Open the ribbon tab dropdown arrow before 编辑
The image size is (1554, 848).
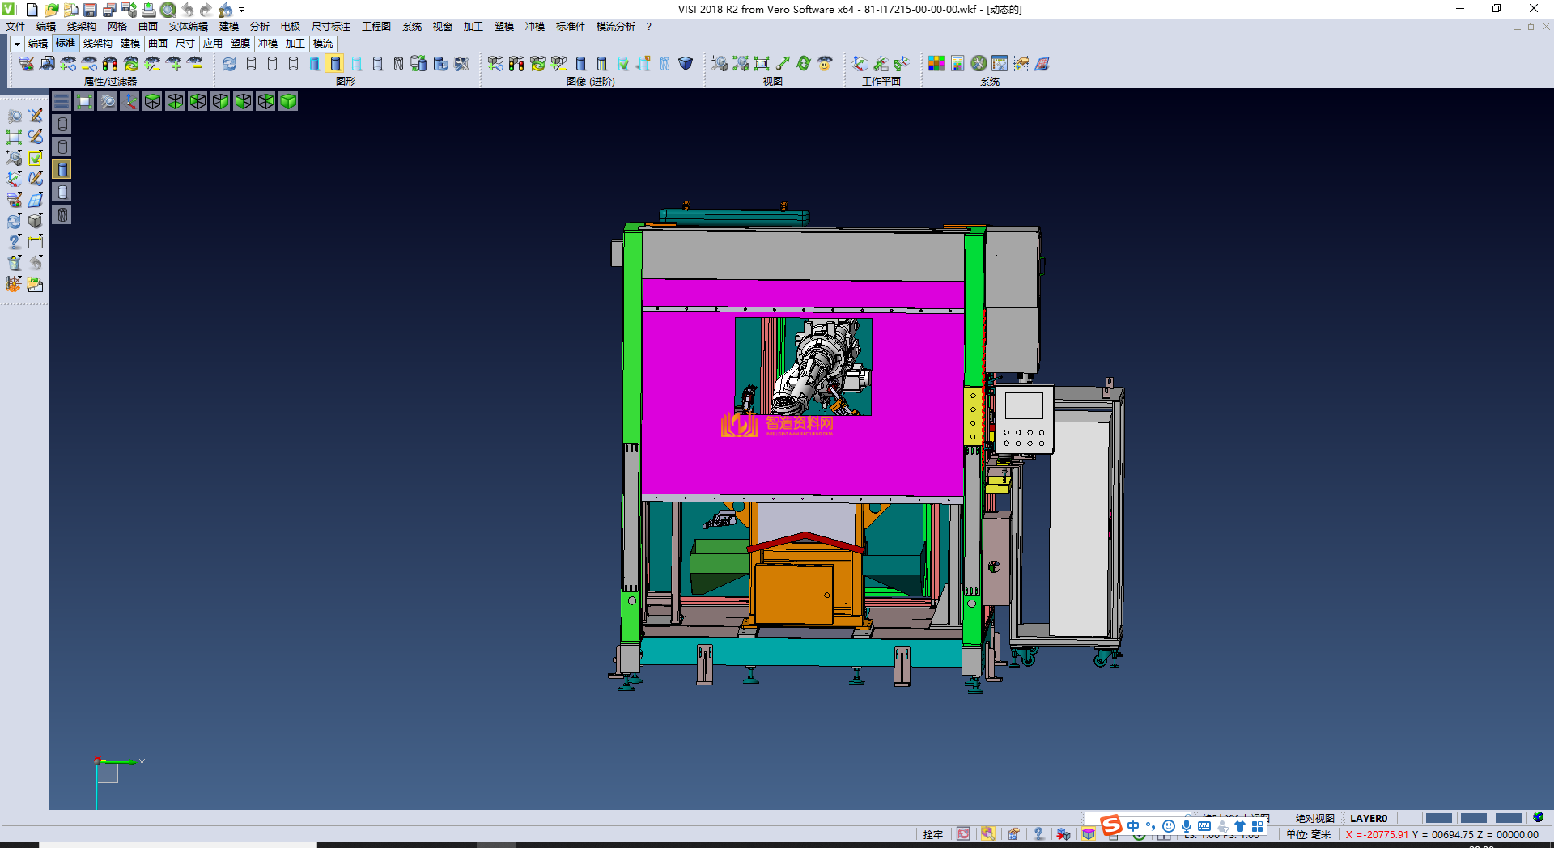click(16, 44)
